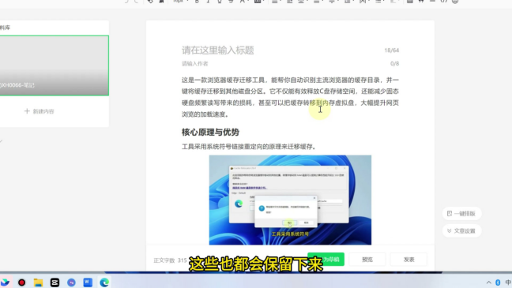
Task: Click the green save-as-draft button
Action: (326, 260)
